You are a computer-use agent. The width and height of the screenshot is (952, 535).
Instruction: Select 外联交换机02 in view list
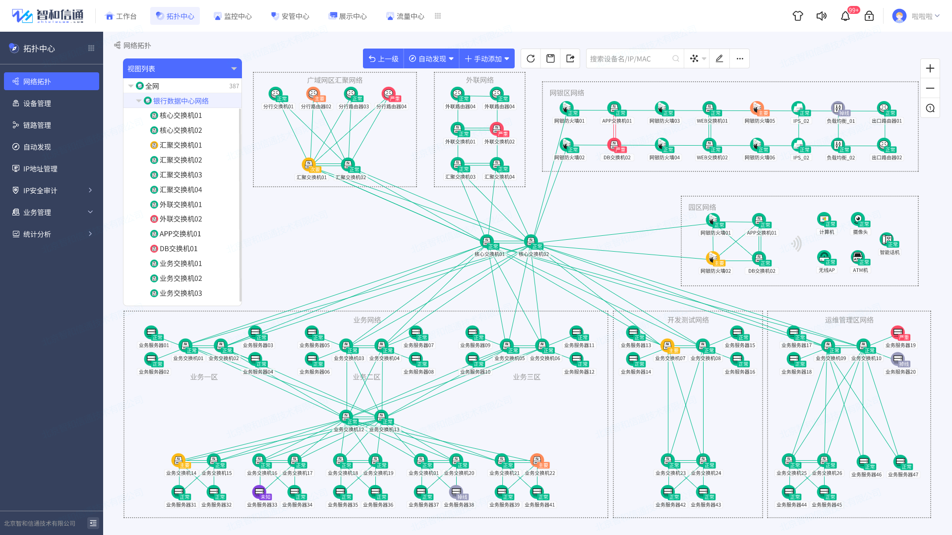[181, 219]
